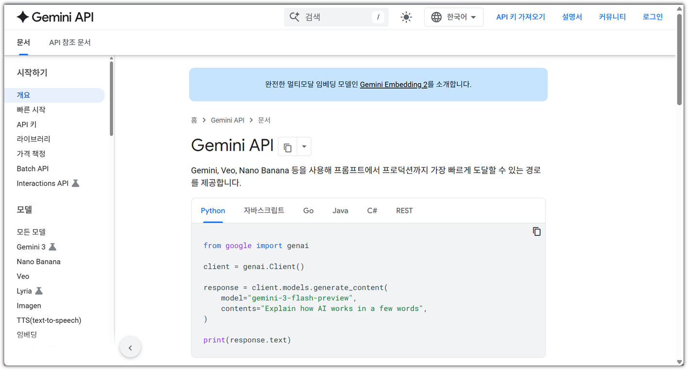Open 가격 책정 in the sidebar
The image size is (688, 370).
click(x=31, y=154)
